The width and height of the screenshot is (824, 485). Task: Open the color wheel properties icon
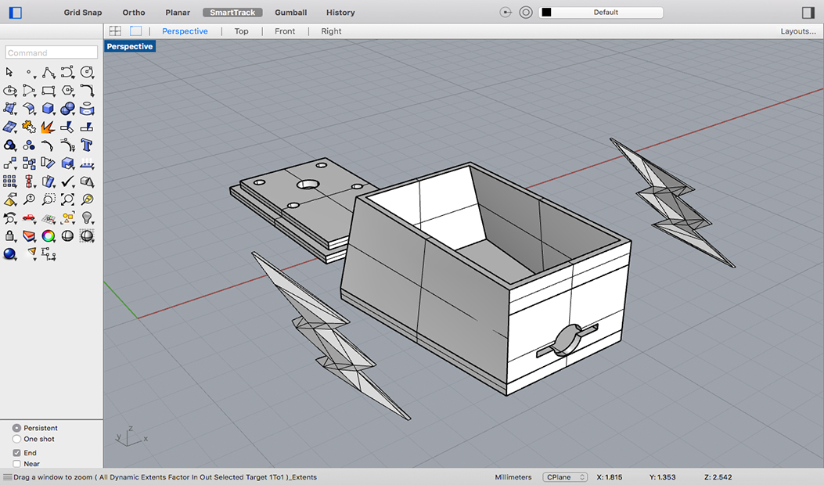pyautogui.click(x=49, y=236)
